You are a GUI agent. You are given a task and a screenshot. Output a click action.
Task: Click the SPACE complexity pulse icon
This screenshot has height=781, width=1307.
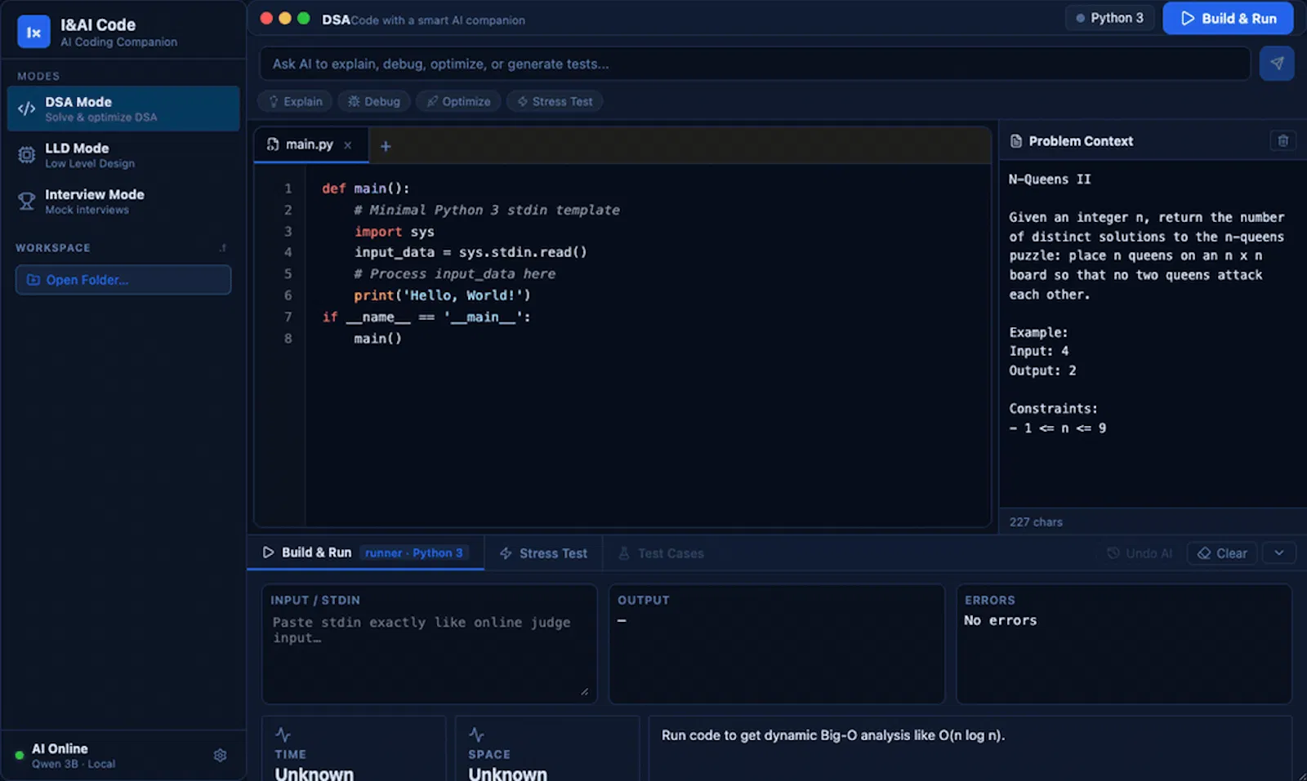click(x=476, y=734)
